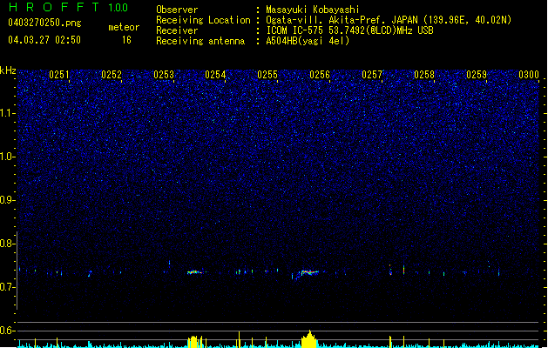Click the meteor echo between 0253 and 0254
Image resolution: width=548 pixels, height=348 pixels.
(x=194, y=272)
